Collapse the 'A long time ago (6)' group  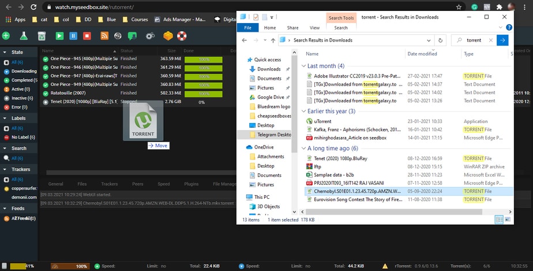click(303, 148)
